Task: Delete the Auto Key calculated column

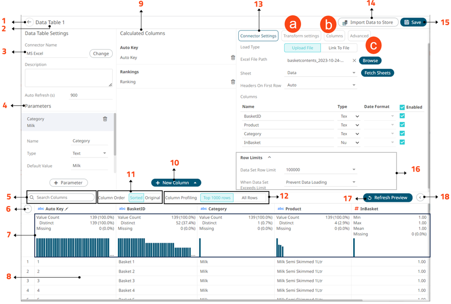Action: point(233,57)
